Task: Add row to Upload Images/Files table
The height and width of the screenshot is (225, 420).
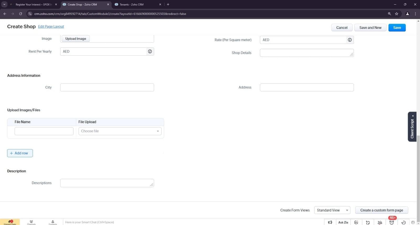Action: click(x=20, y=153)
